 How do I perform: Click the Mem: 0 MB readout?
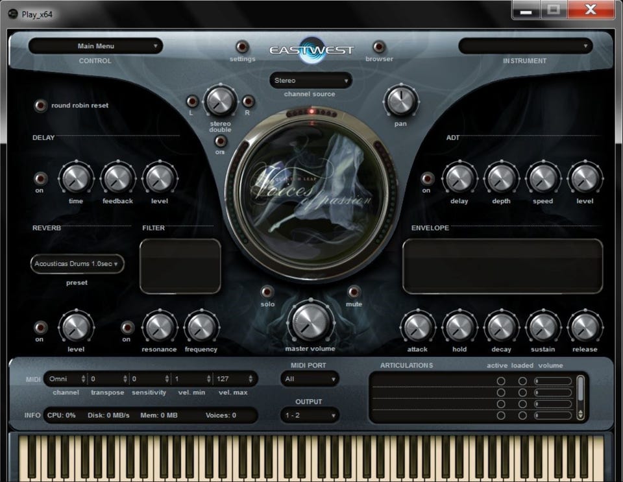pos(159,415)
